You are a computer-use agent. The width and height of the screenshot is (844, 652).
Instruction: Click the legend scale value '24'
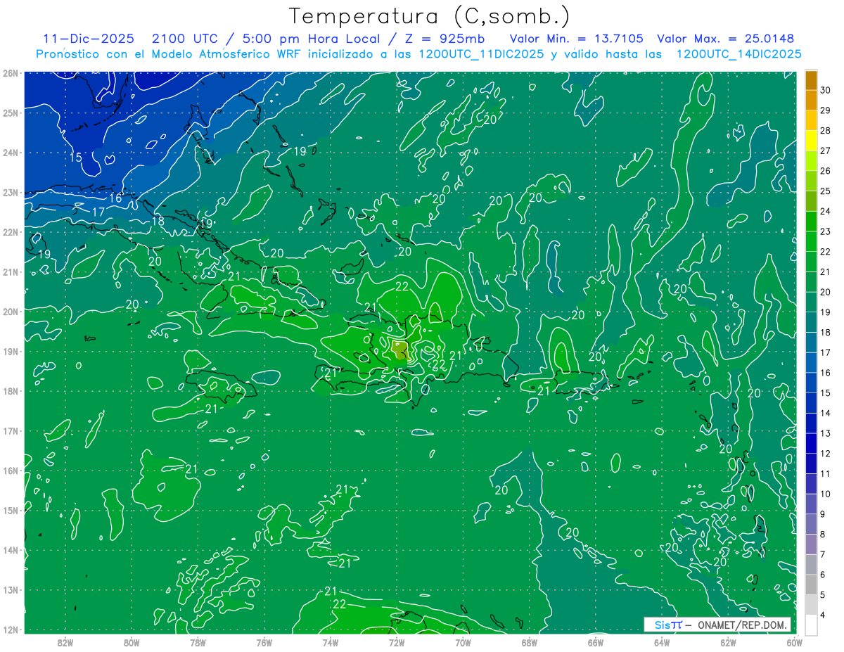click(825, 211)
